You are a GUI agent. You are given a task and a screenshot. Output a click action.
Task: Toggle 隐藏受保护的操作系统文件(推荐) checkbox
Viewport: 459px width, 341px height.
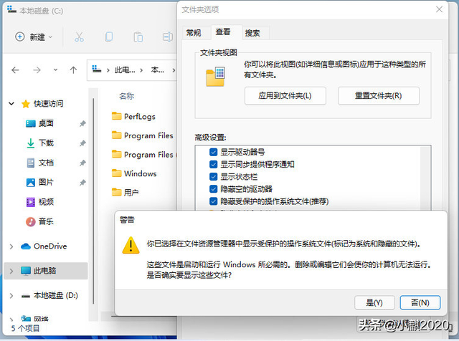point(214,201)
